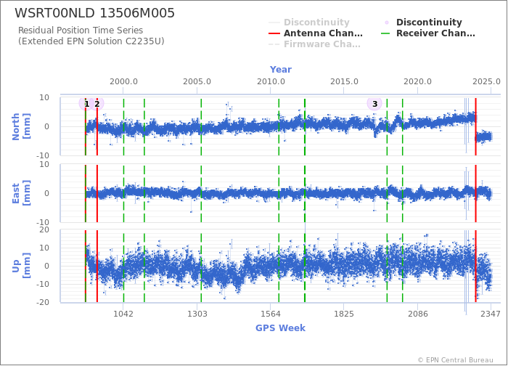
Task: Toggle the Discontinuity legend entry with purple dot
Action: point(422,23)
